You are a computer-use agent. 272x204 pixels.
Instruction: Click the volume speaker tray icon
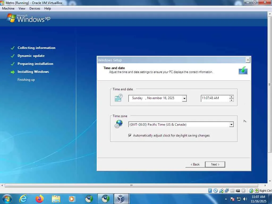click(245, 199)
